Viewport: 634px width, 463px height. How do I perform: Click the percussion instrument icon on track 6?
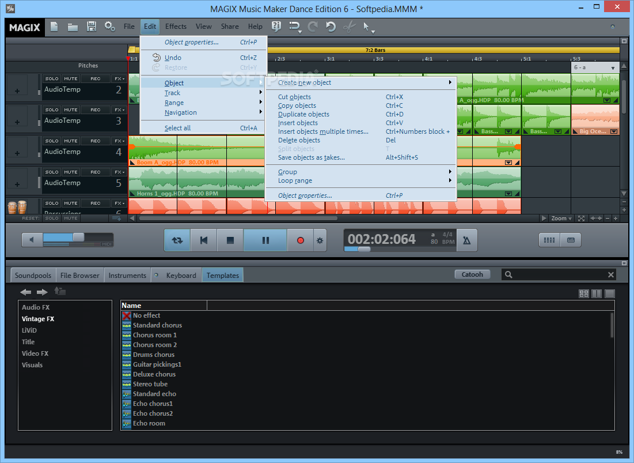(17, 206)
